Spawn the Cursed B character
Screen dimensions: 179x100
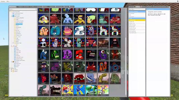click(x=44, y=55)
